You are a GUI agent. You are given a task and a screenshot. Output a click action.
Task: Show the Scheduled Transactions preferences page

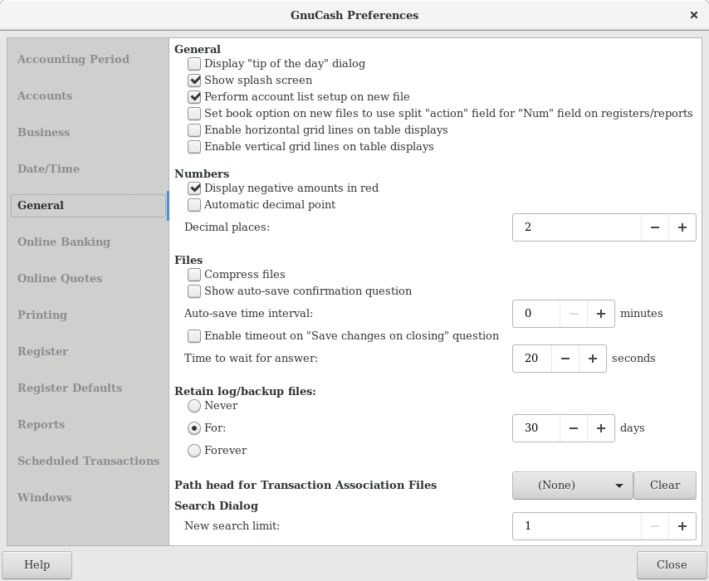point(89,461)
